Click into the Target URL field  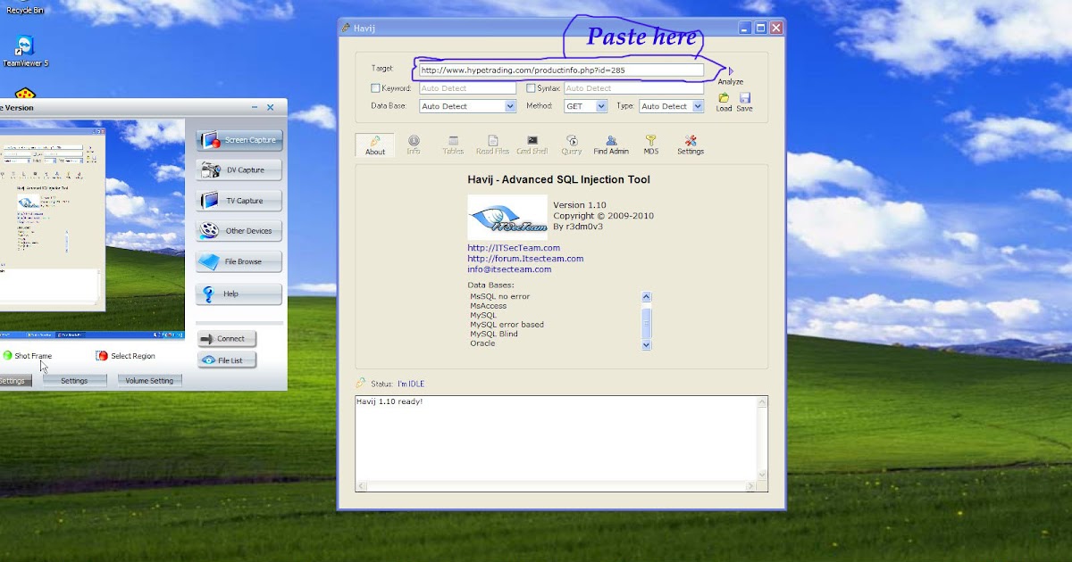click(560, 70)
